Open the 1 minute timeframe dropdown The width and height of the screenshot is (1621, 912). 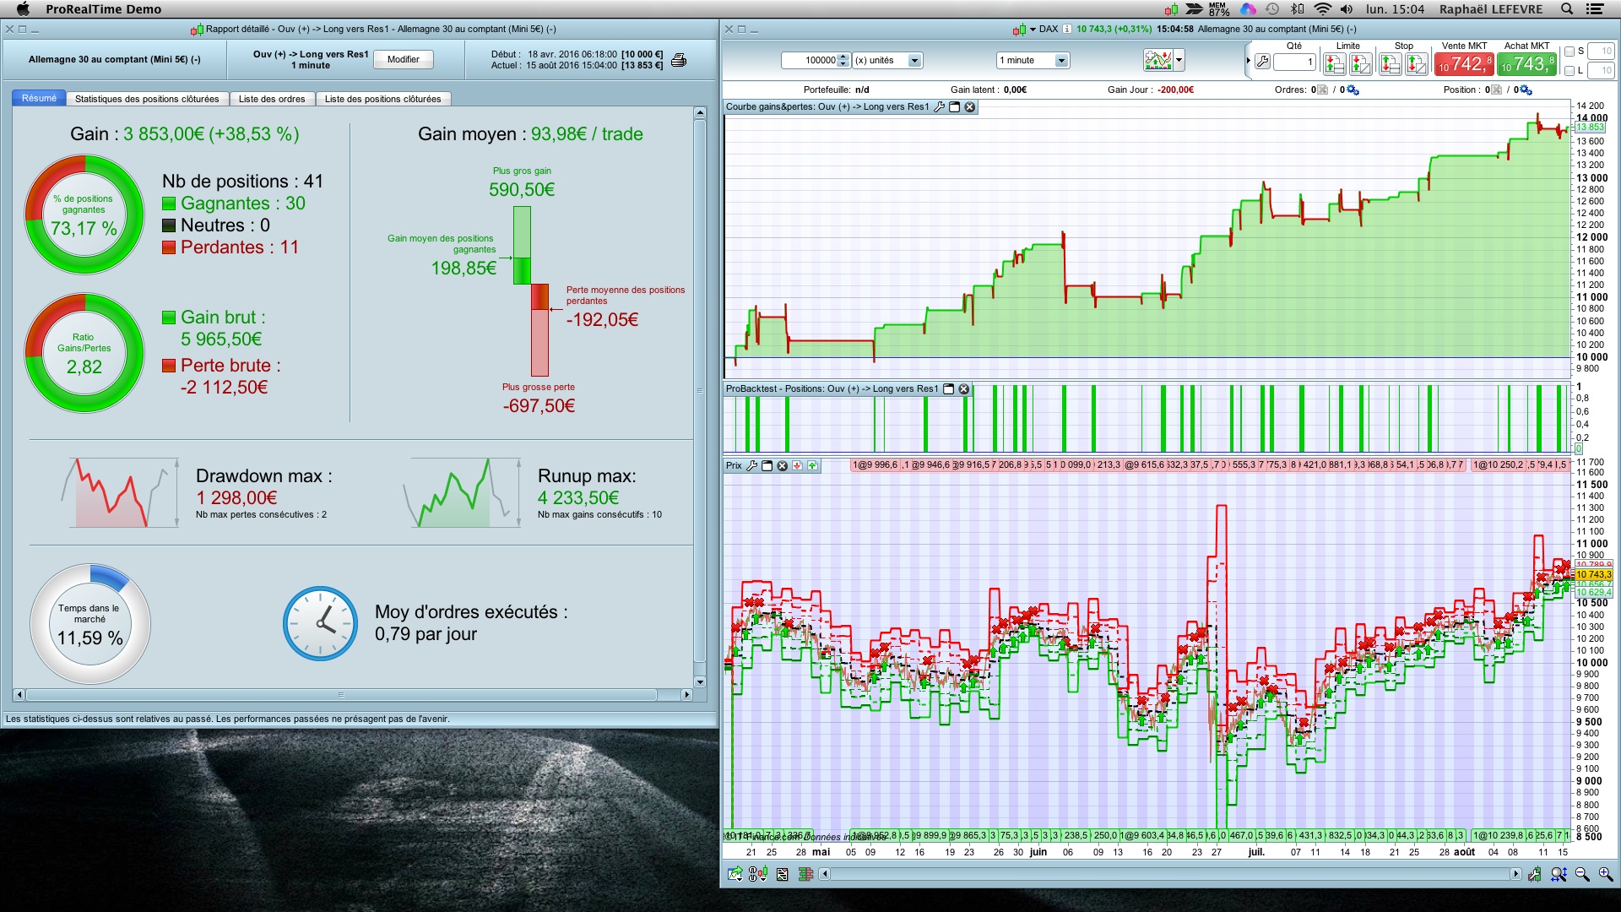coord(1061,61)
